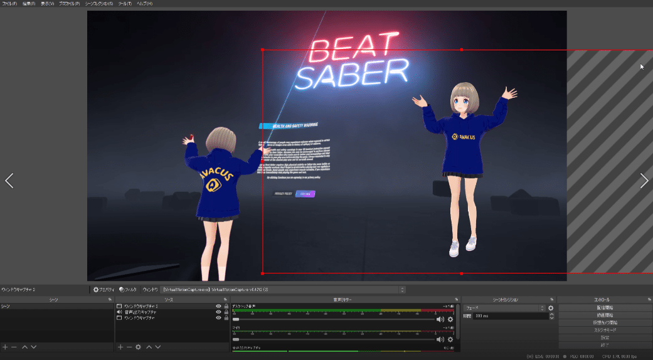Lock the 音声出力キャプチャ source
The image size is (653, 360).
click(226, 312)
